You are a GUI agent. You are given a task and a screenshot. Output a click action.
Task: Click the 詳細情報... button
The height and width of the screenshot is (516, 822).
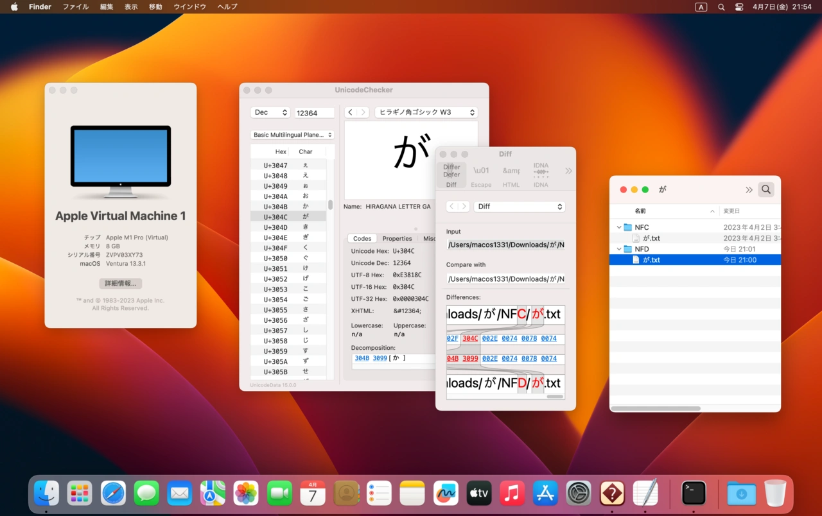coord(121,283)
